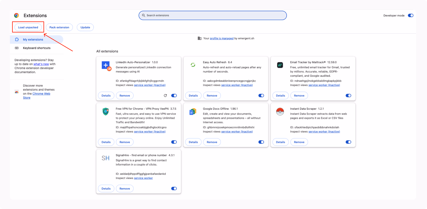Focus the Search extensions field
The image size is (427, 209).
pyautogui.click(x=213, y=15)
